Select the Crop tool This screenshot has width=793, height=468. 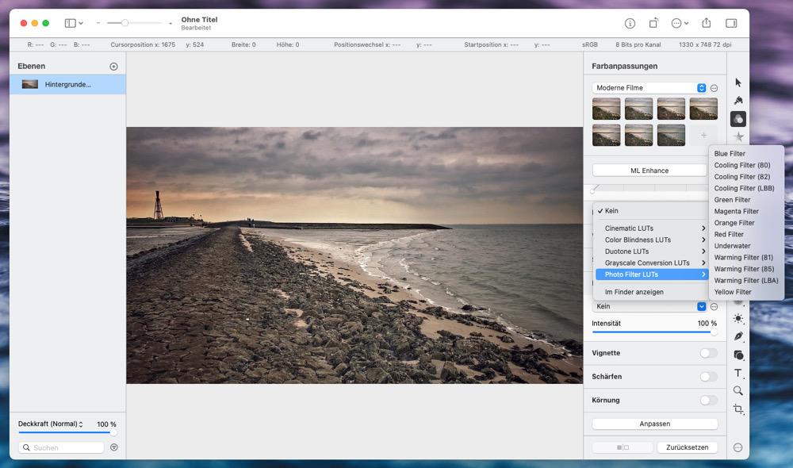738,409
